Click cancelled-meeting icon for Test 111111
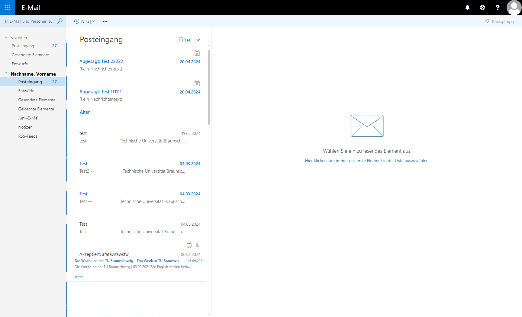Screen dimensions: 522x317 [197, 83]
